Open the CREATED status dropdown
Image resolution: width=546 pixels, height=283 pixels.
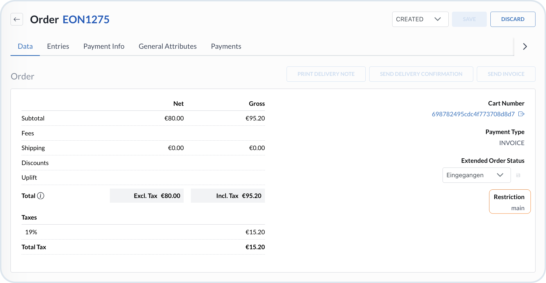(x=420, y=19)
